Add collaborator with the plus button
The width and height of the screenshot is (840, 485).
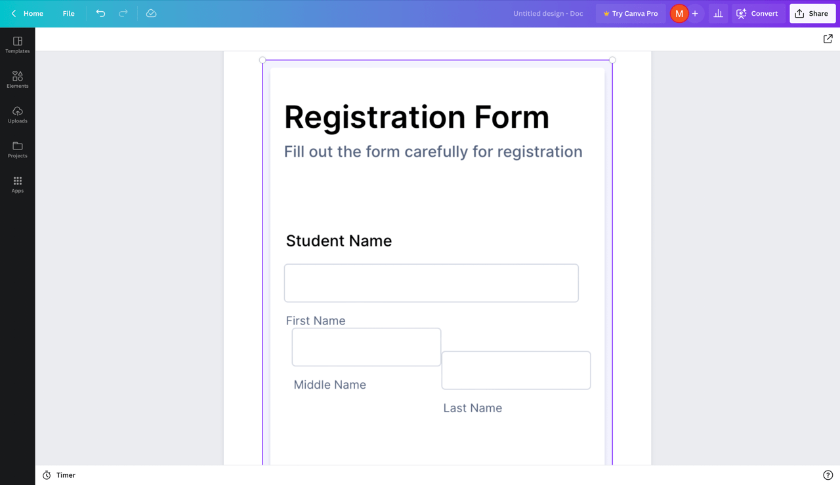695,13
